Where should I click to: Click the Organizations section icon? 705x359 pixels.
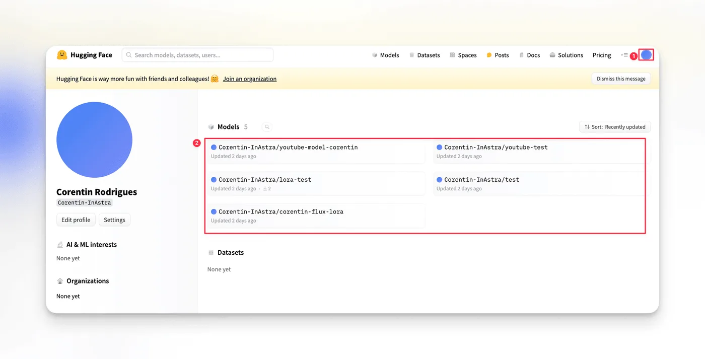(x=60, y=281)
